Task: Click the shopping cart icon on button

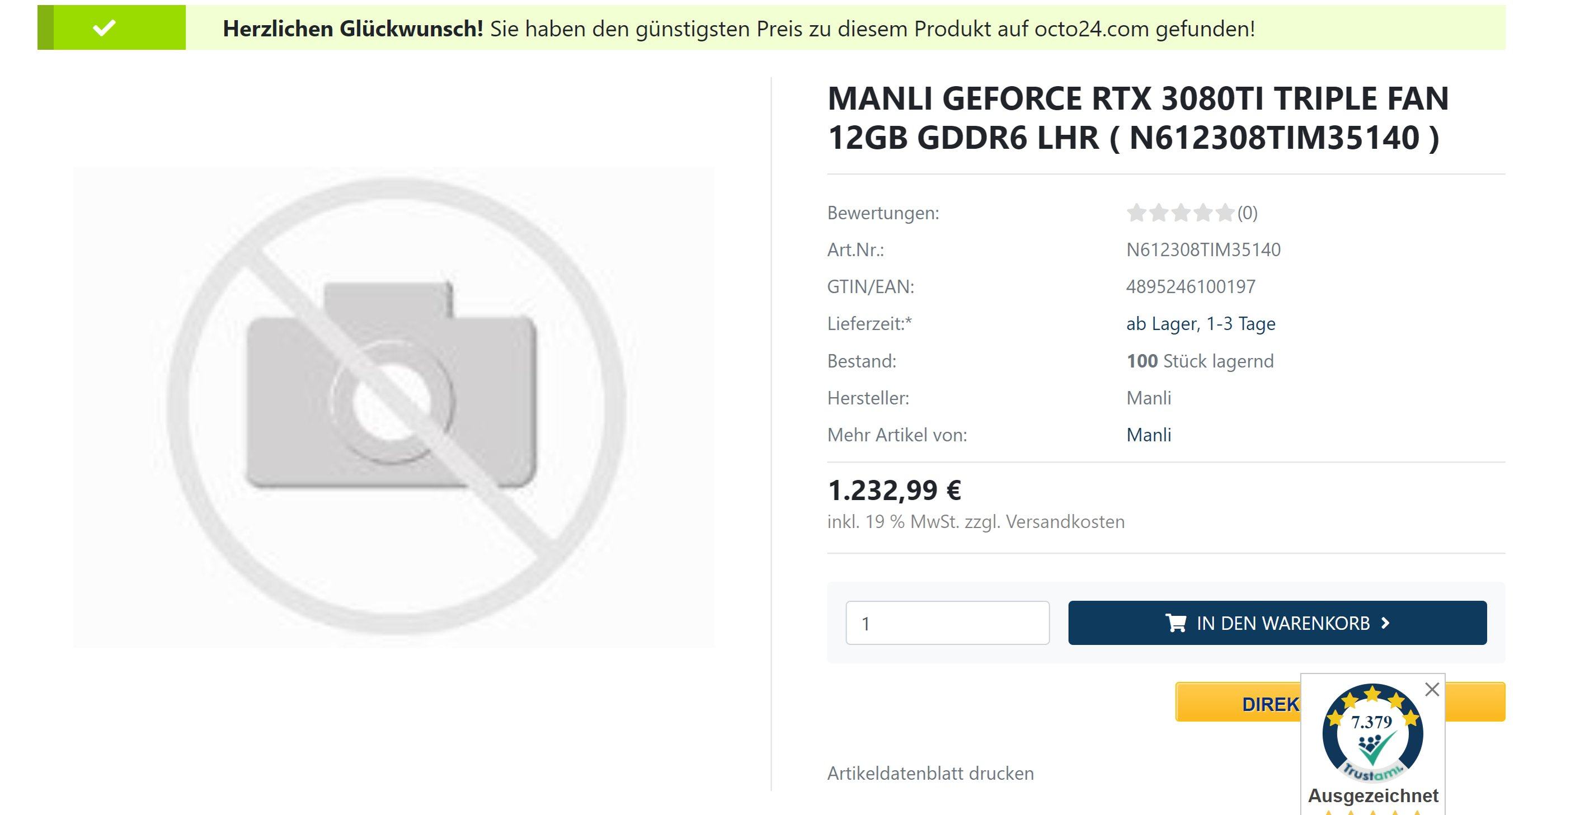Action: [x=1175, y=623]
